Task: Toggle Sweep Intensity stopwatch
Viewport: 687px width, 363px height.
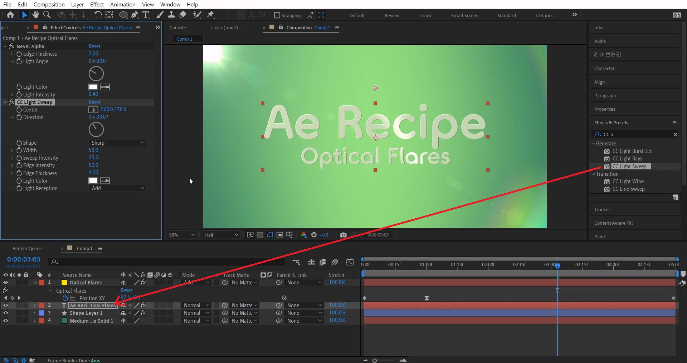Action: pyautogui.click(x=19, y=158)
